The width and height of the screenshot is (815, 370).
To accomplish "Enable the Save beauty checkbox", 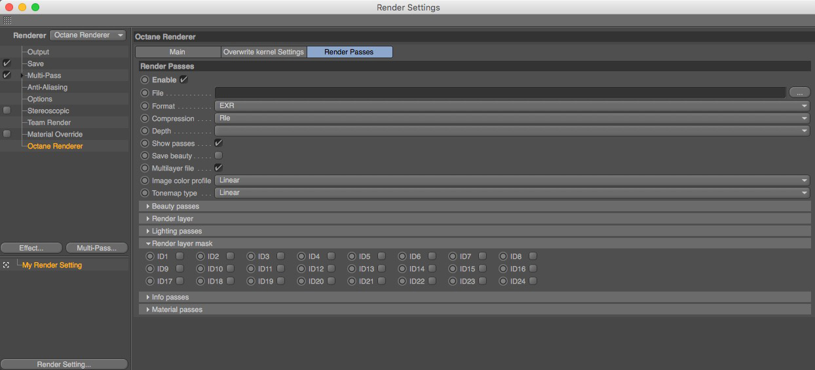I will [x=219, y=156].
